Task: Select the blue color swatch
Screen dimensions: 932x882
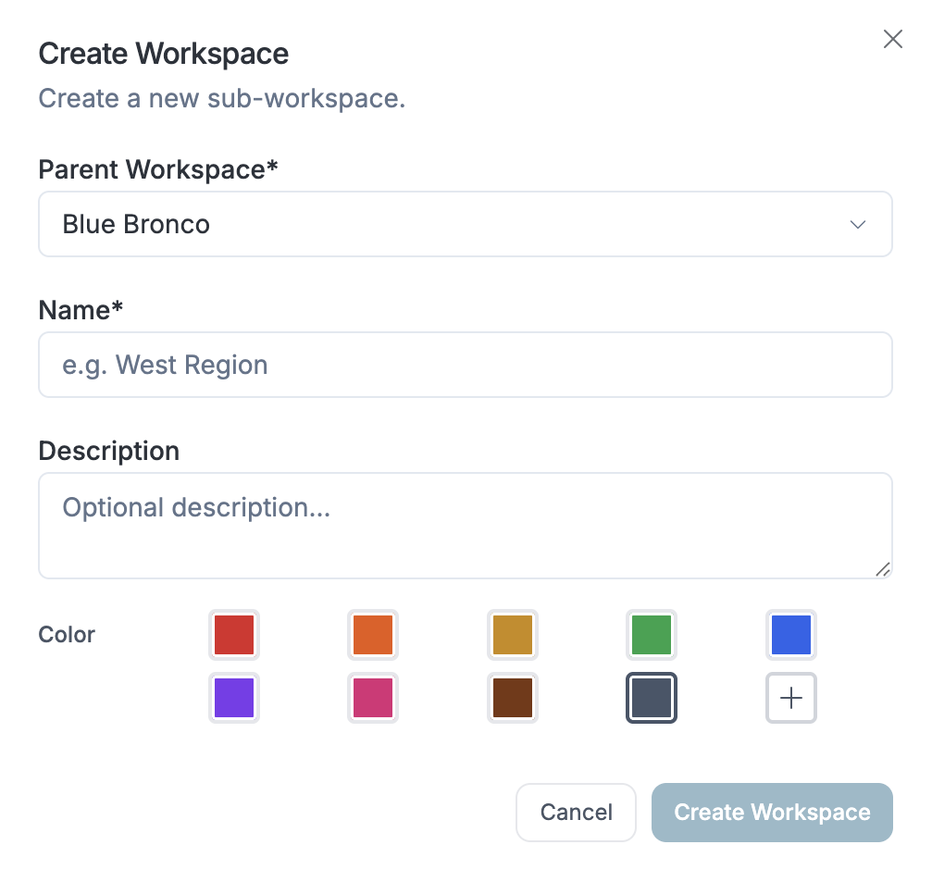Action: click(x=791, y=635)
